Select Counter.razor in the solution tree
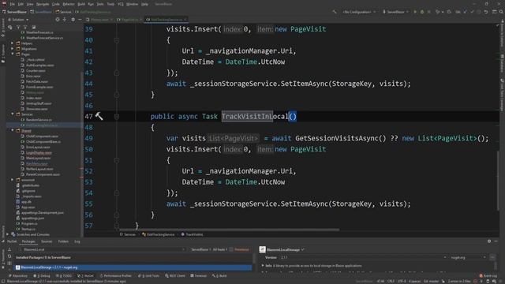Image resolution: width=505 pixels, height=284 pixels. click(x=36, y=70)
